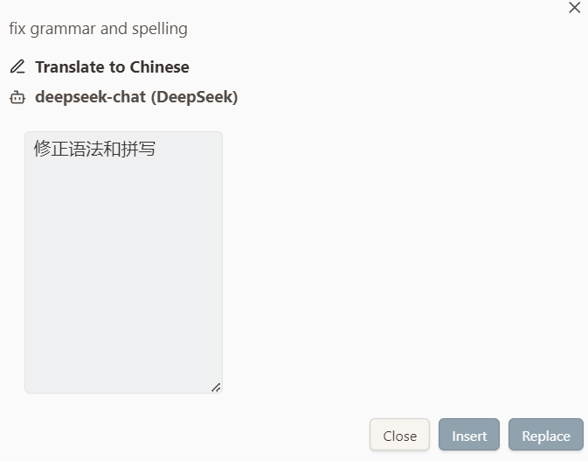Click the first Chinese character 修

(42, 149)
